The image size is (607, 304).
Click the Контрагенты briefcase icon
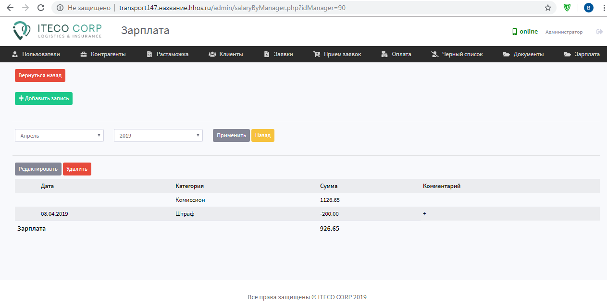[x=84, y=54]
